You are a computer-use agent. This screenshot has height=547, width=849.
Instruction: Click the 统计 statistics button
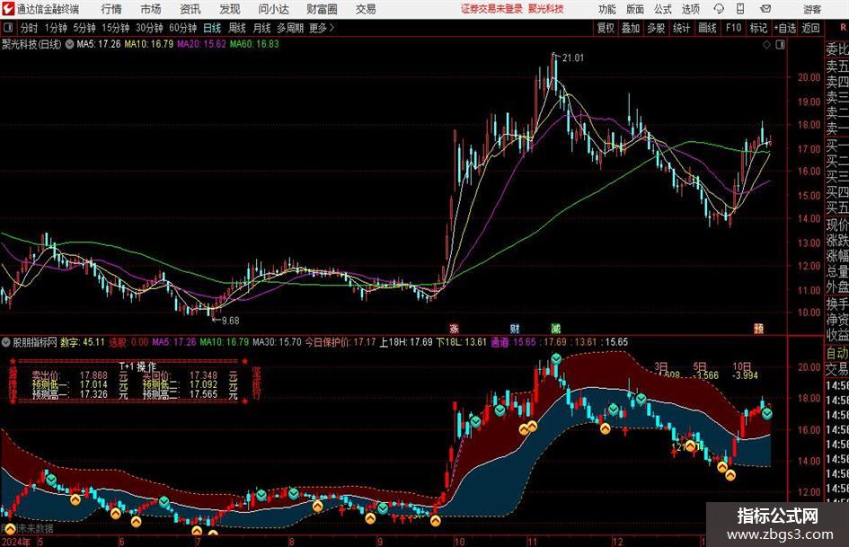tap(681, 28)
